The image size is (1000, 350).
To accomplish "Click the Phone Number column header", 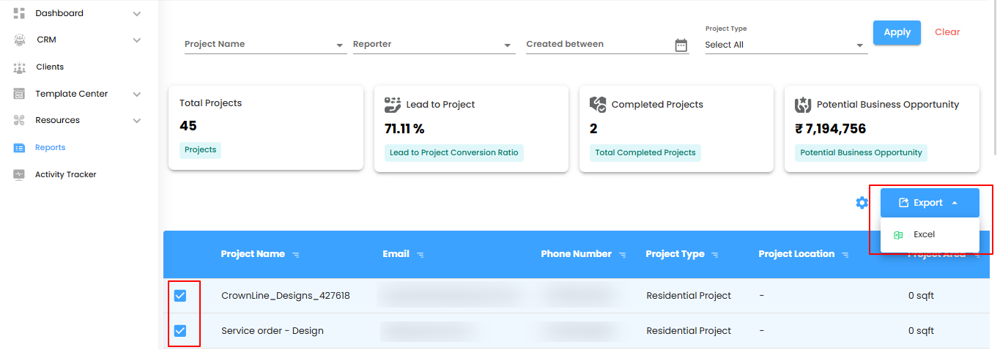I will tap(576, 254).
